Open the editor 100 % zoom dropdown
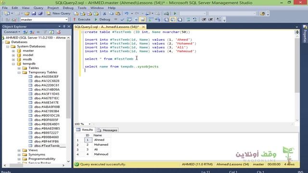 (90, 124)
